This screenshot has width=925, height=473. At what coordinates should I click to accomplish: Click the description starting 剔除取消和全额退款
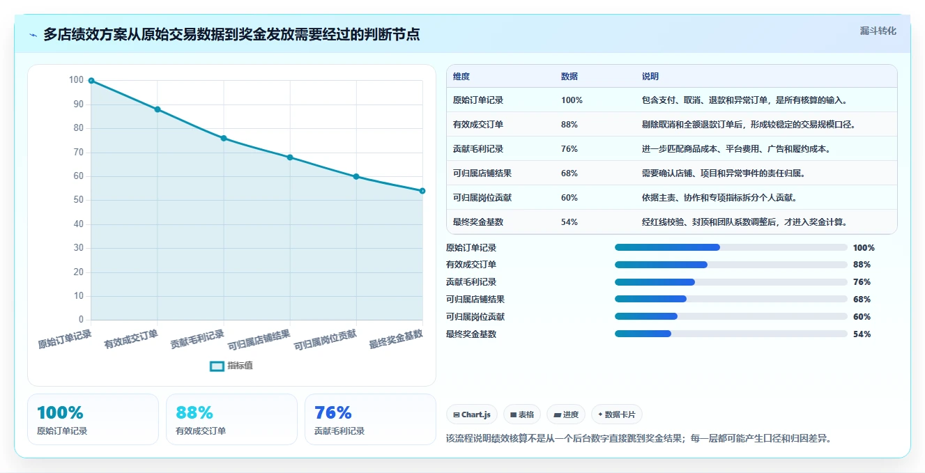pyautogui.click(x=749, y=125)
